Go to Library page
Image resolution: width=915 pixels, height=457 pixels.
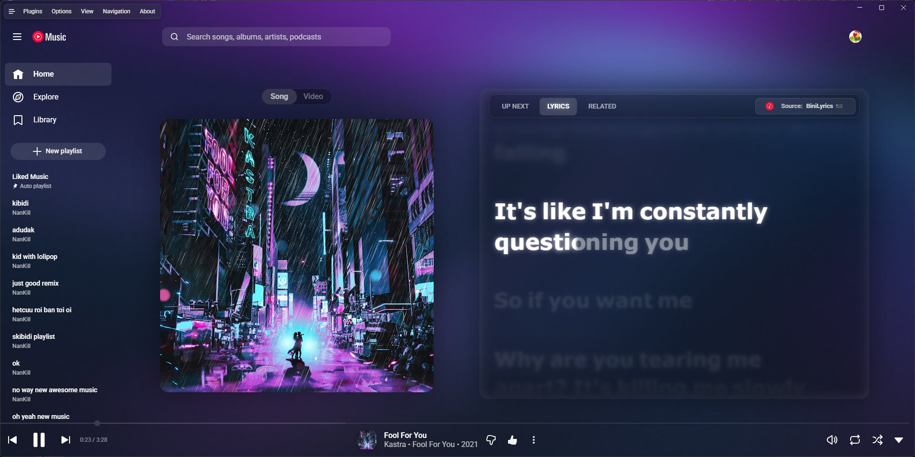click(x=58, y=120)
